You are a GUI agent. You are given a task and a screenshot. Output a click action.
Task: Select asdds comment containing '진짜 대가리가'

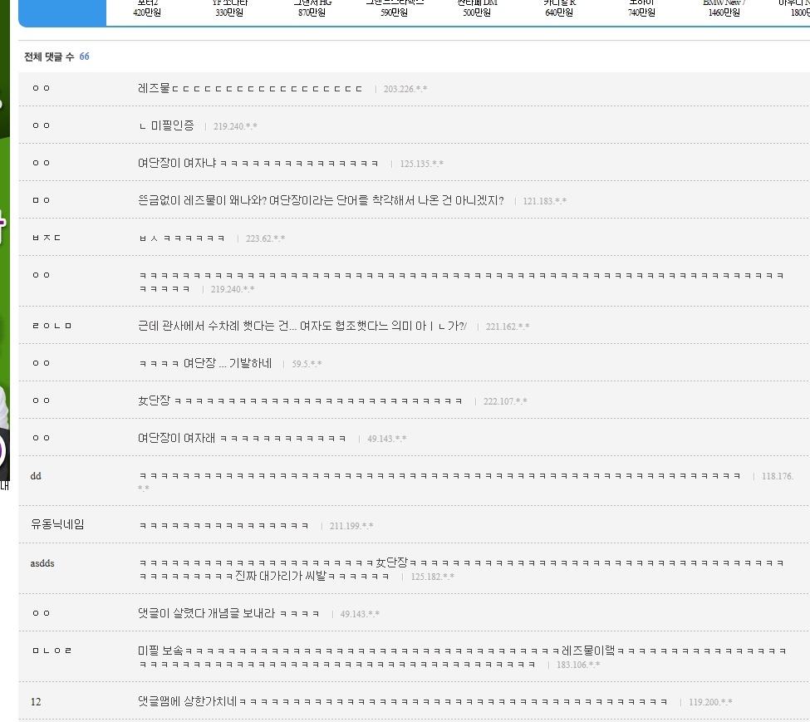461,568
